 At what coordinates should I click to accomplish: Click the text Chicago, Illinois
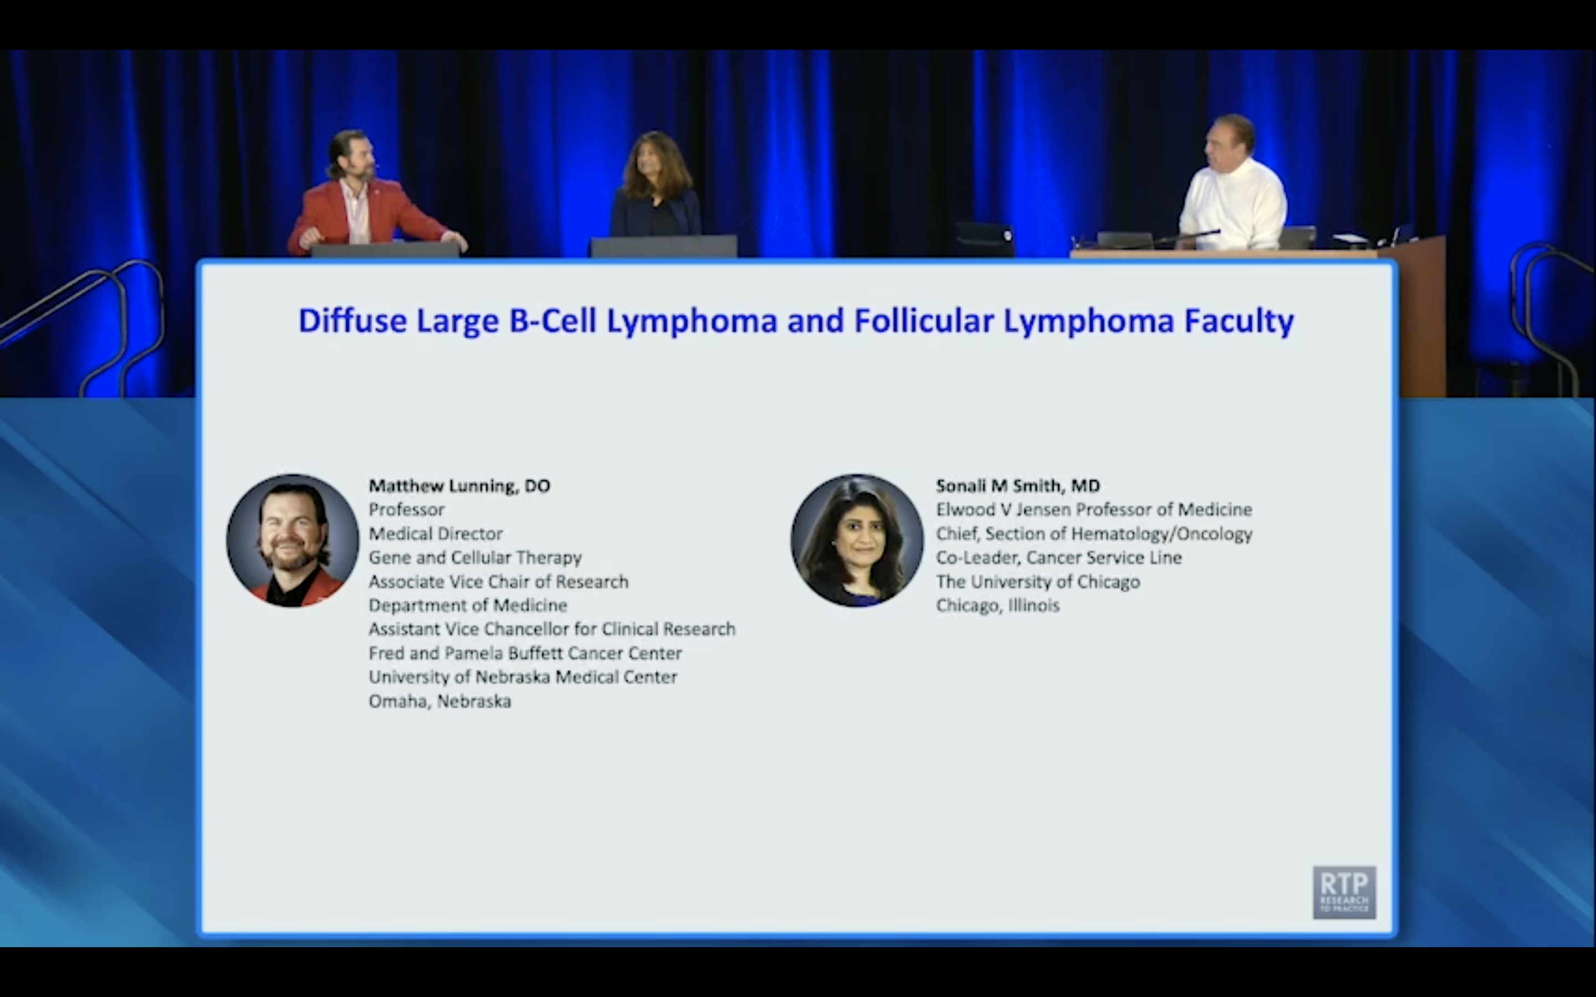998,605
